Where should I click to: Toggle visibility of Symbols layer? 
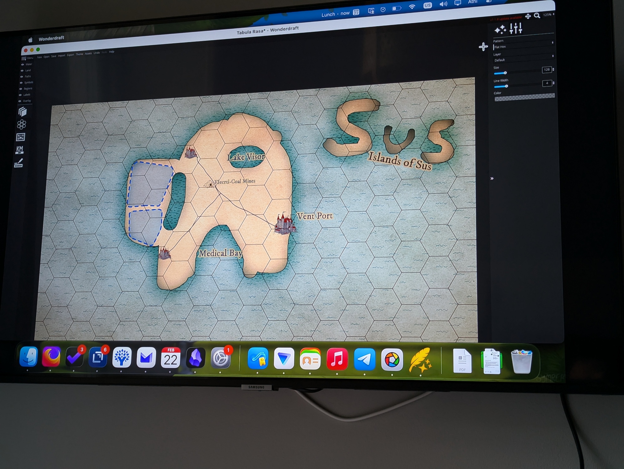21,83
